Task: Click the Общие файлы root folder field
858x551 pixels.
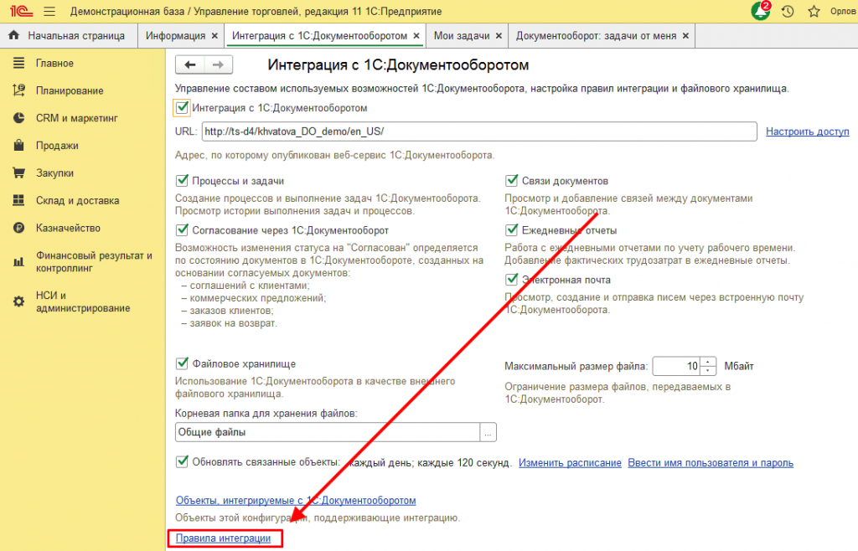Action: pos(328,432)
